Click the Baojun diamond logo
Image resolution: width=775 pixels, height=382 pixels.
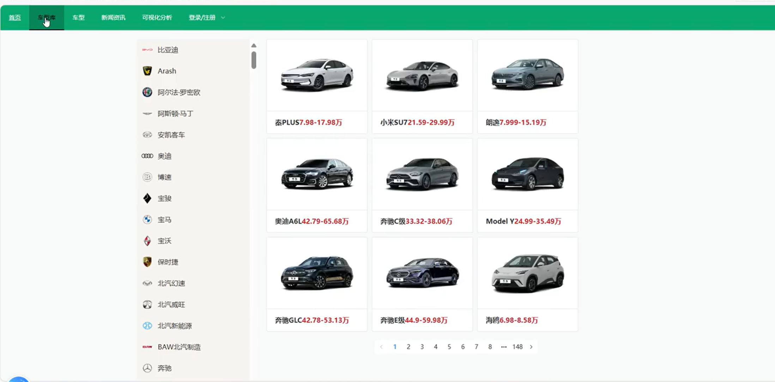click(147, 198)
